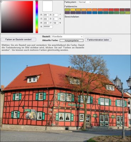The height and width of the screenshot is (142, 131).
Task: Pick a color in the saturation gradient square
Action: pyautogui.click(x=17, y=17)
